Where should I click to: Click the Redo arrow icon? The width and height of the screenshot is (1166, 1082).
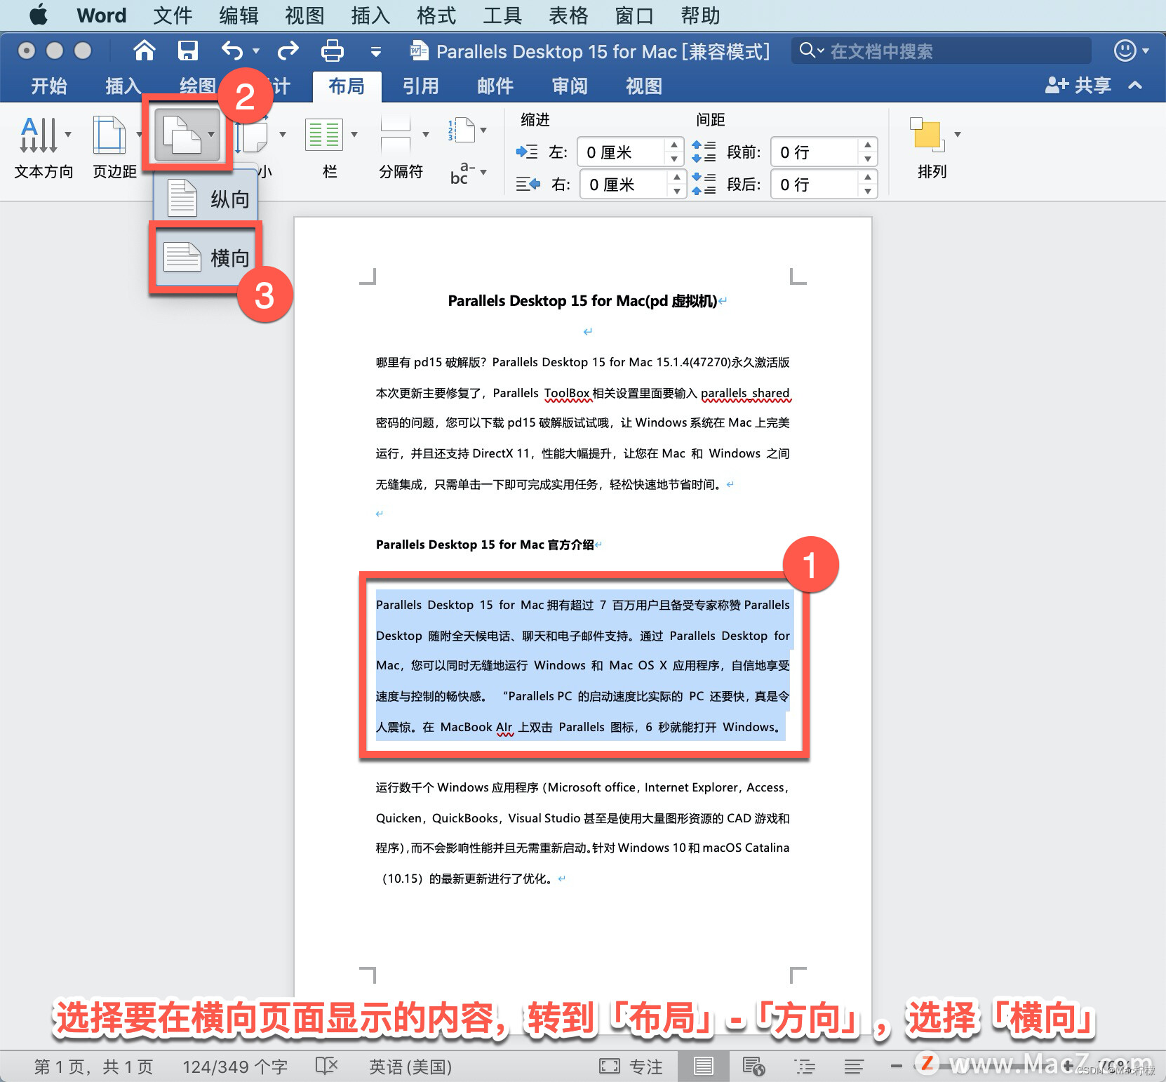[x=288, y=51]
